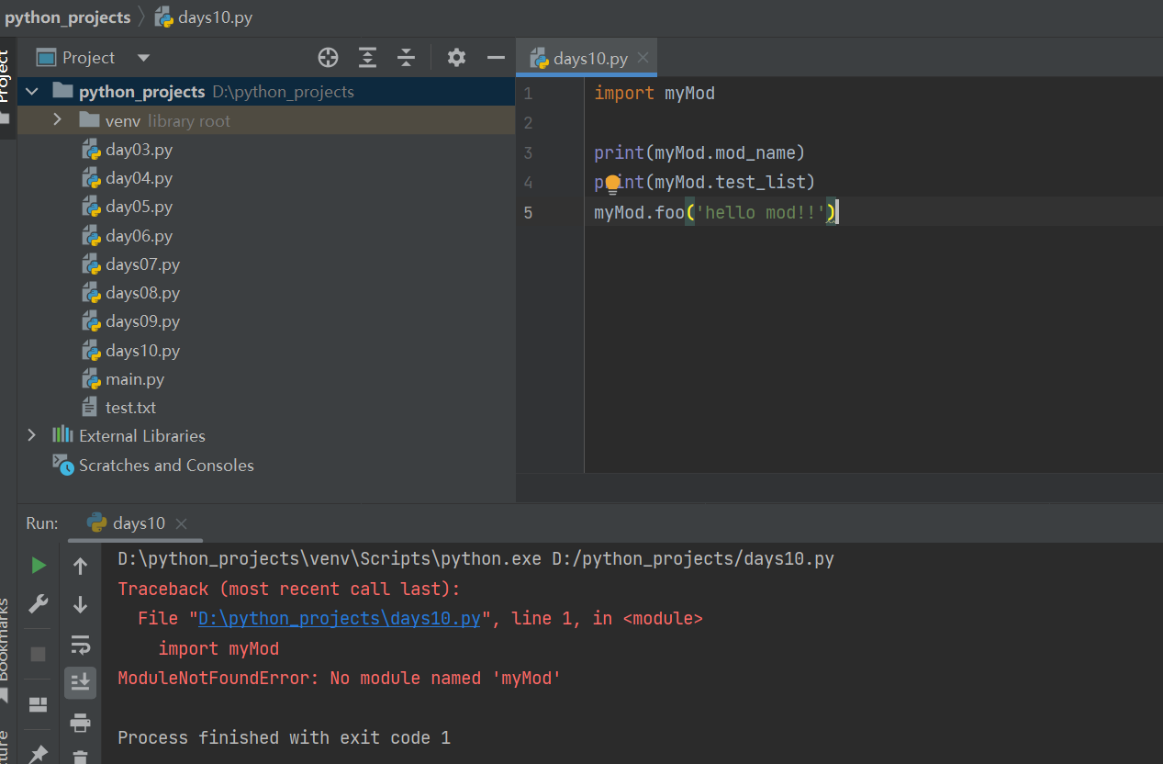1163x764 pixels.
Task: Click the External Libraries bar-chart icon
Action: [62, 434]
